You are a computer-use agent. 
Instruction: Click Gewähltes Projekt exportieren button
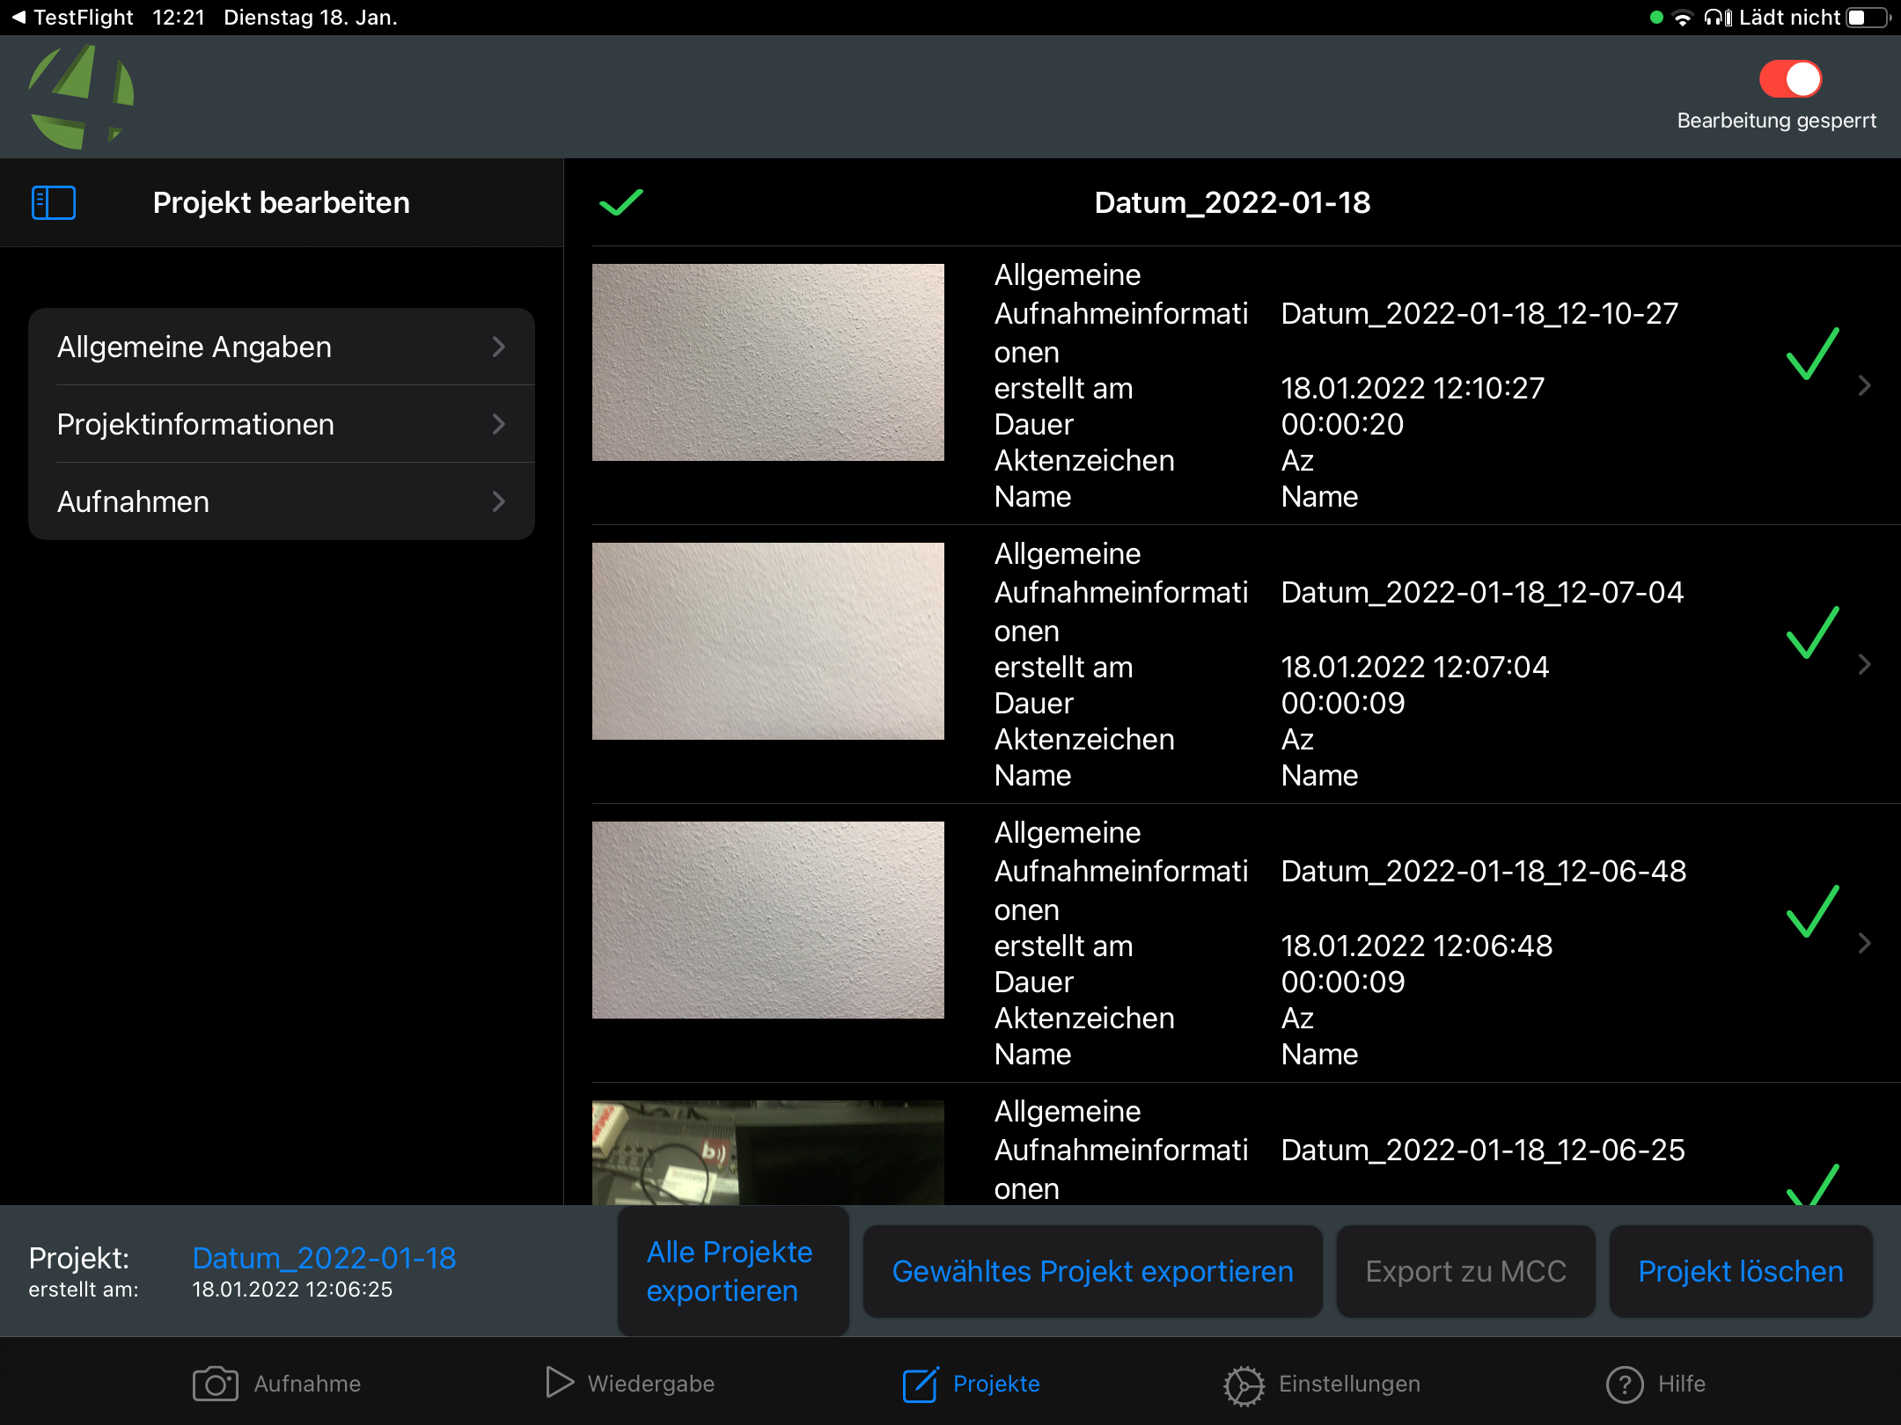coord(1092,1271)
